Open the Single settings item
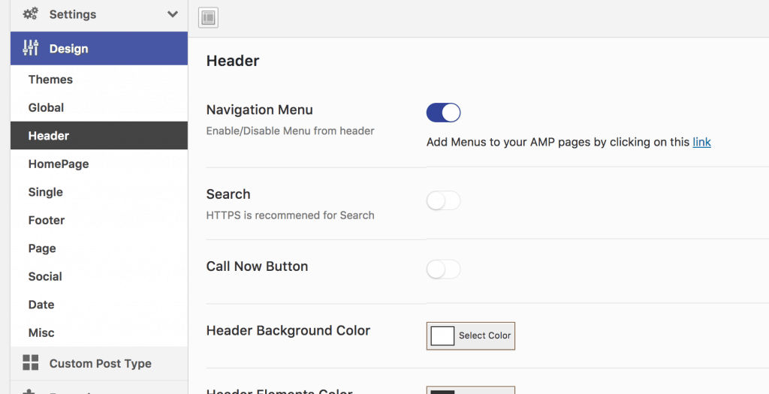The width and height of the screenshot is (769, 394). pyautogui.click(x=46, y=192)
